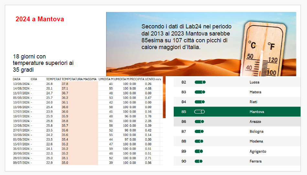Select the DATA column header
307x175 pixels.
pos(16,79)
